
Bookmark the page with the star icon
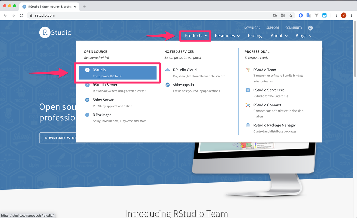coord(291,15)
